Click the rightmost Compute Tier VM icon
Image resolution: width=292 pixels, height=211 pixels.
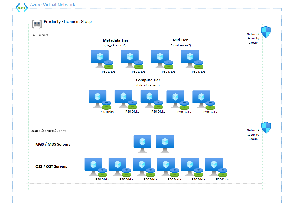(201, 99)
